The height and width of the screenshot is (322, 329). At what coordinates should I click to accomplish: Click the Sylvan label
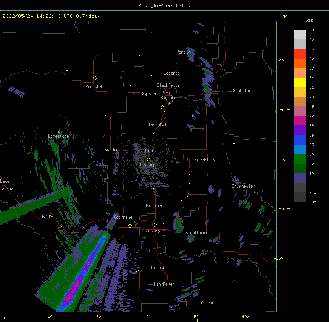click(149, 94)
